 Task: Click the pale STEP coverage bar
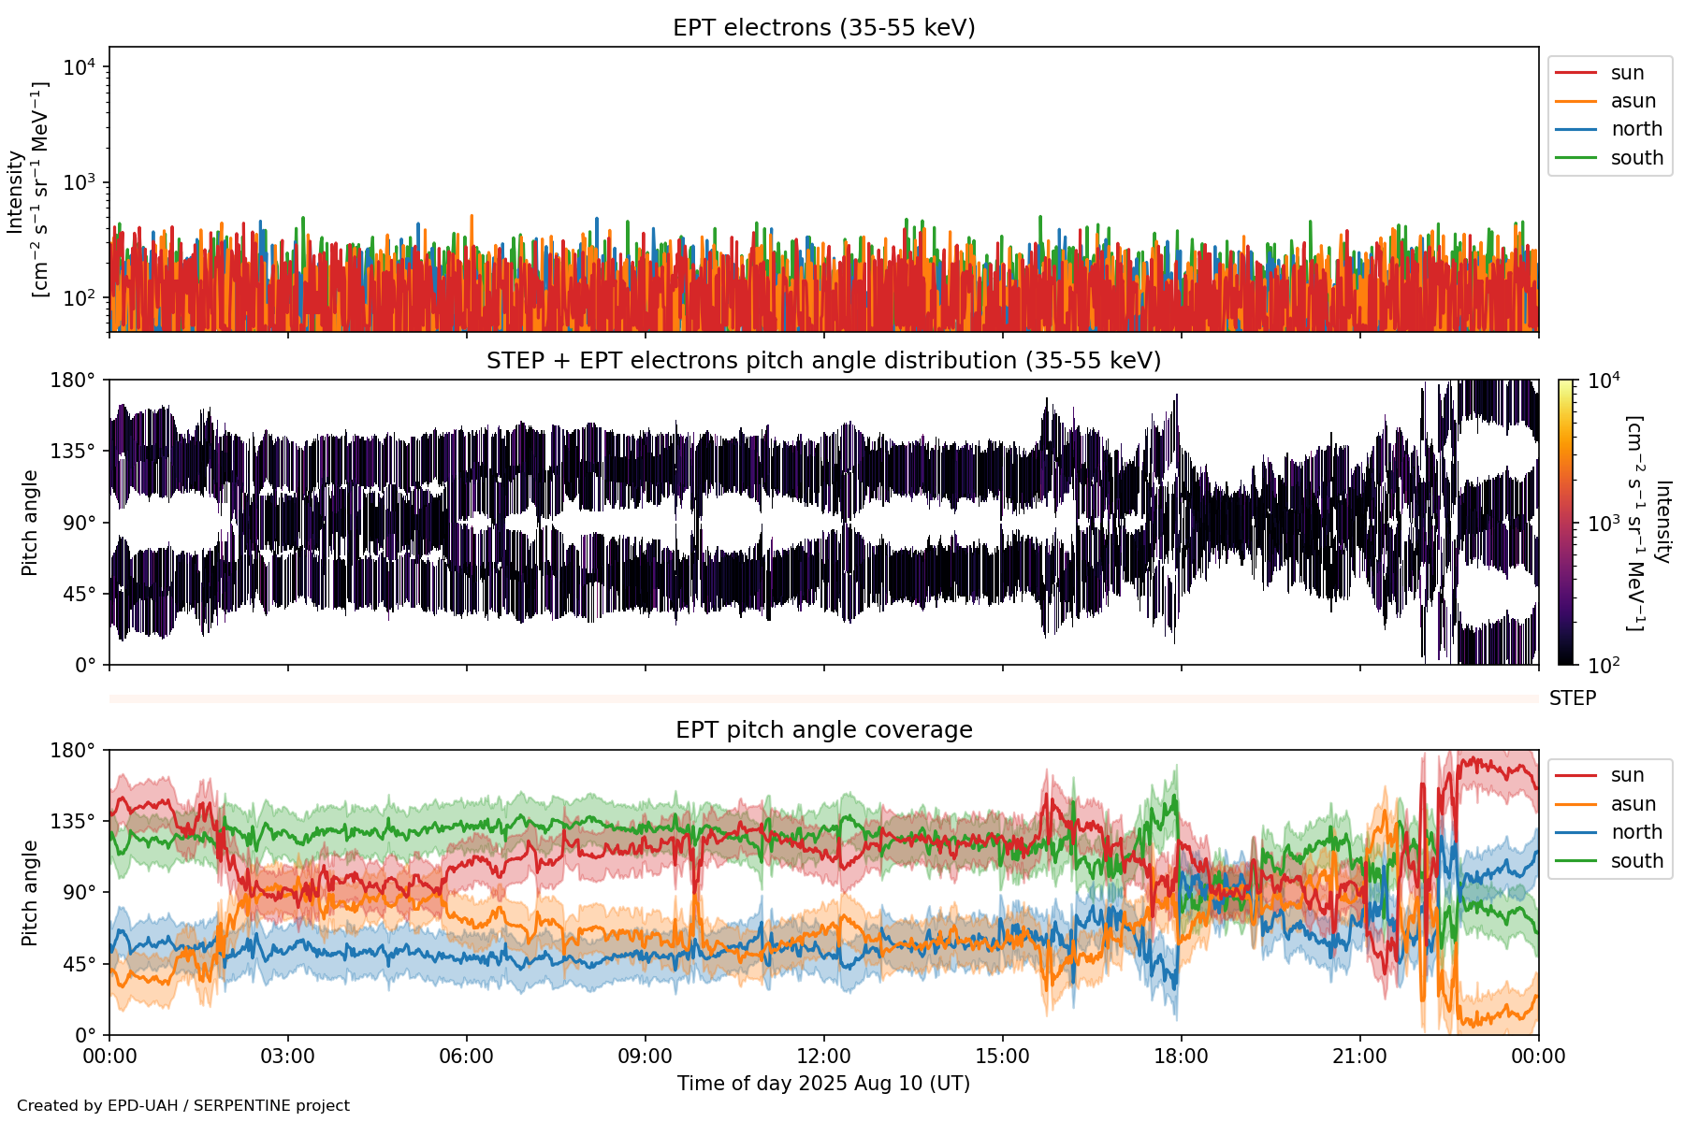click(x=823, y=698)
